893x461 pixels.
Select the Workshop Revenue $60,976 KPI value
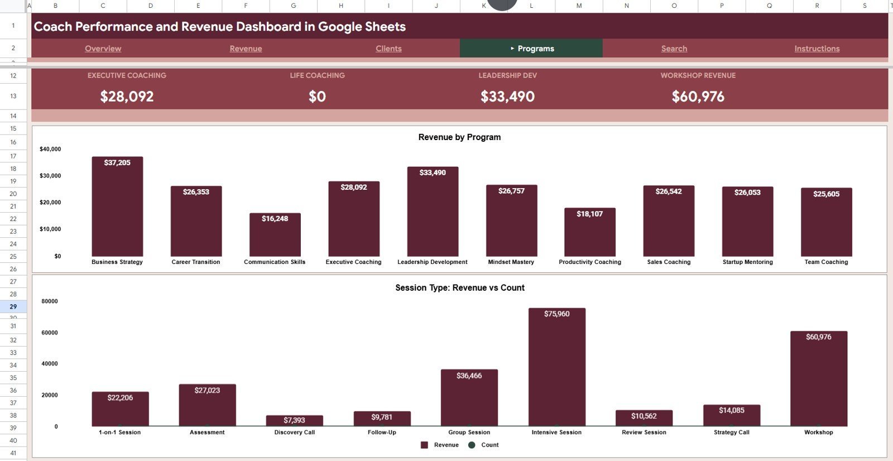click(698, 97)
